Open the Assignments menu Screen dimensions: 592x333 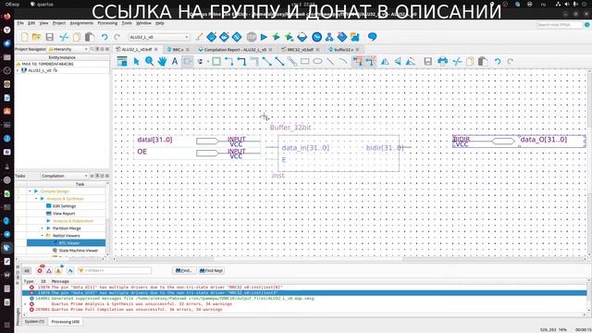pyautogui.click(x=81, y=23)
